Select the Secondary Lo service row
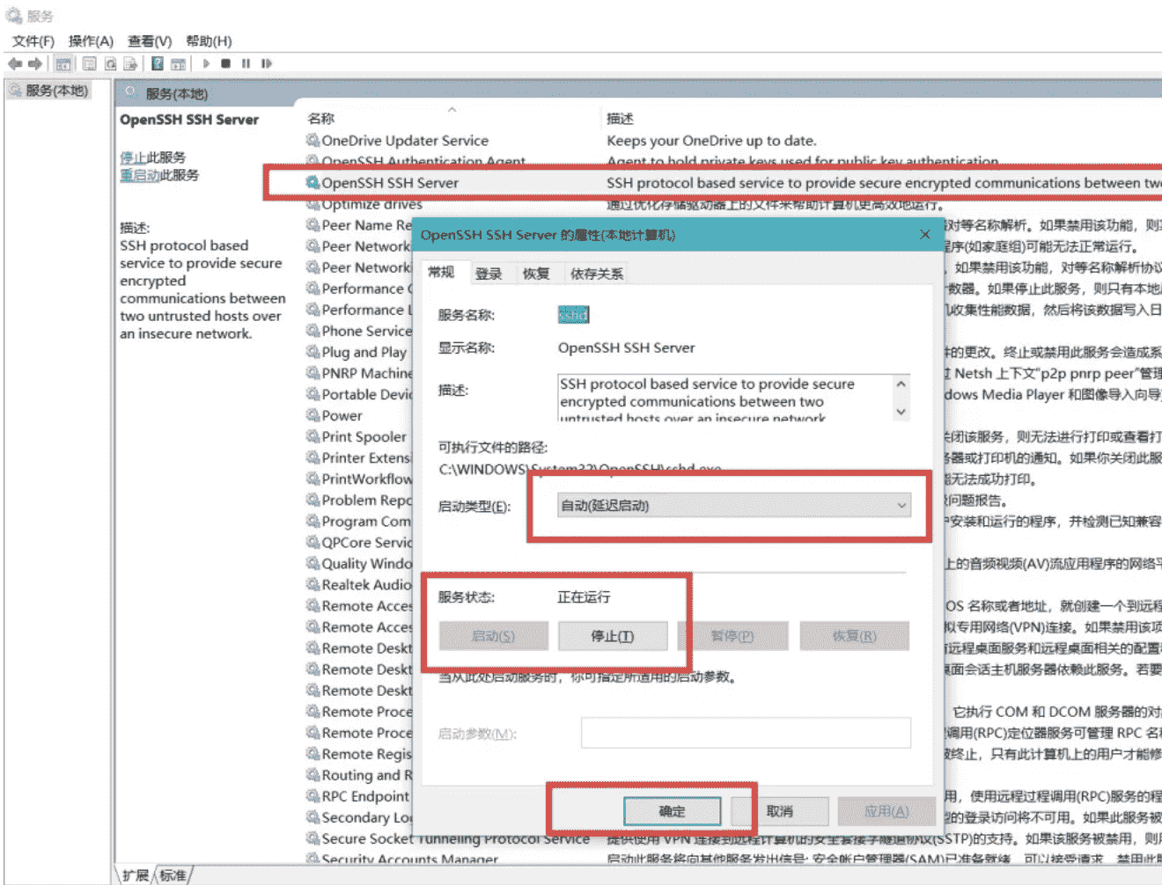 point(359,817)
